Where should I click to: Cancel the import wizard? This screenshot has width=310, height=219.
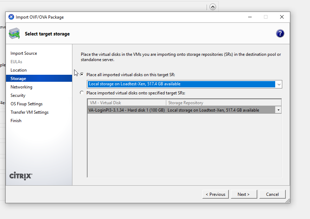tap(272, 194)
